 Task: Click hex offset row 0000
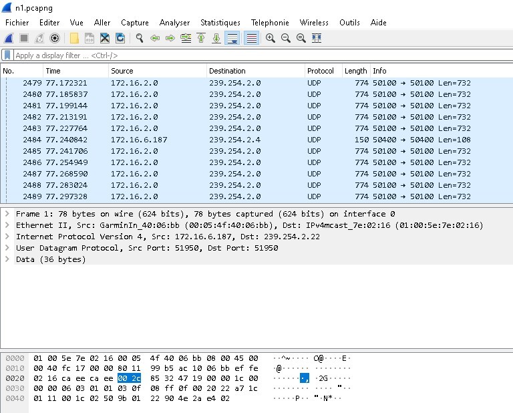(15, 358)
